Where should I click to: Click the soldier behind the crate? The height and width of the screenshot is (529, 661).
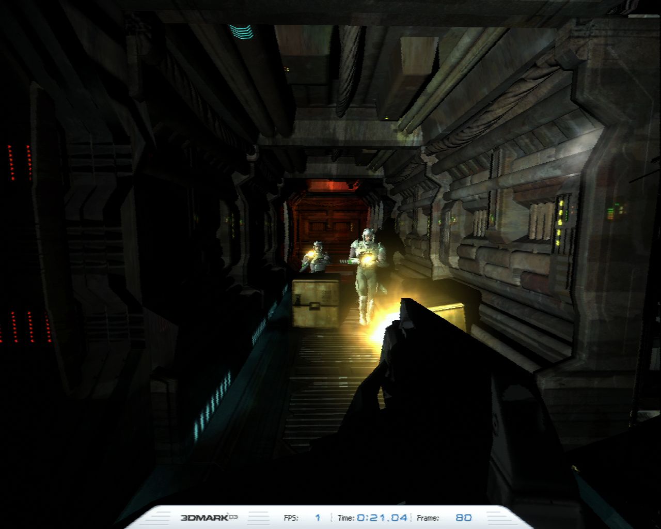316,257
